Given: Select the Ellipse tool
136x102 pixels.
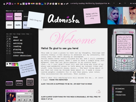Looking at the screenshot, I should pos(7,53).
